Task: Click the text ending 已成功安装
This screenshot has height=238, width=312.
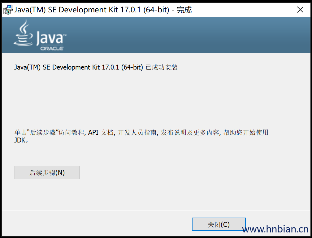Action: (96, 67)
